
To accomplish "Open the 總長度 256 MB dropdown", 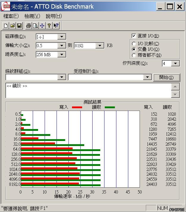I will pyautogui.click(x=62, y=55).
